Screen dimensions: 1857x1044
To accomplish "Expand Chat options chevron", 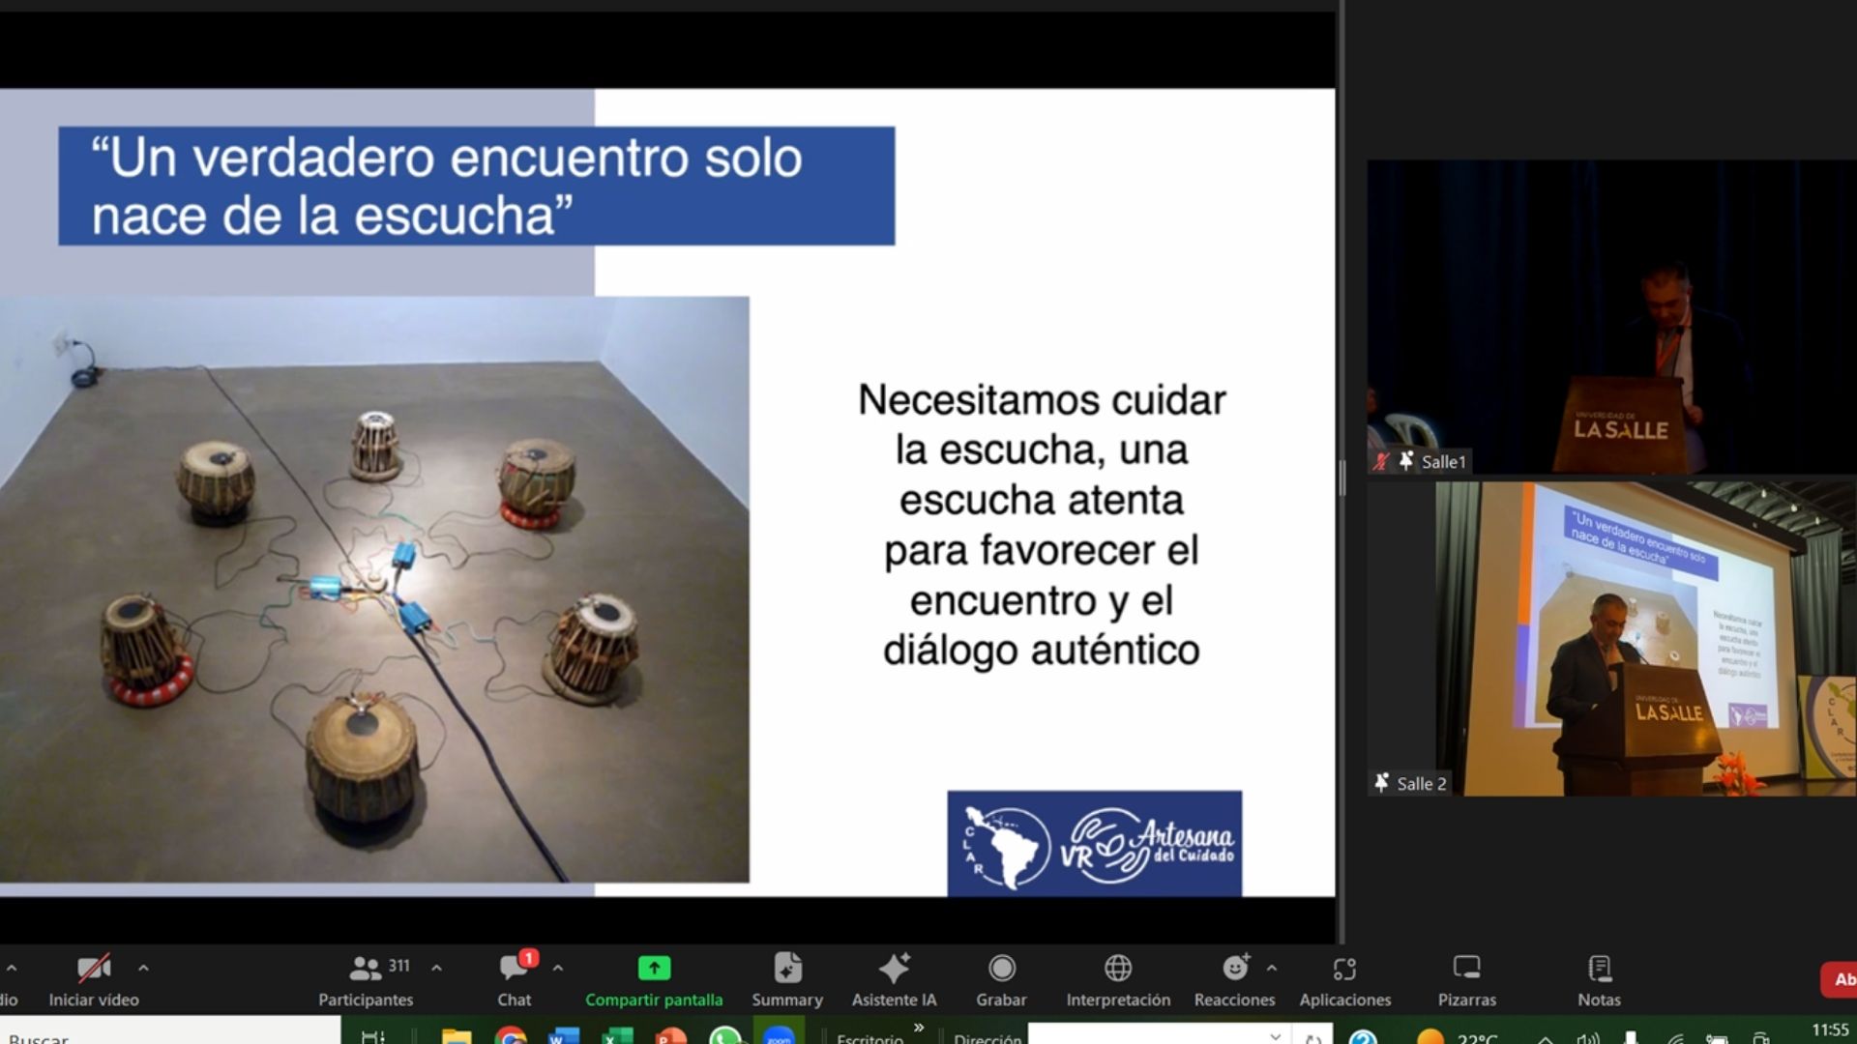I will tap(558, 968).
